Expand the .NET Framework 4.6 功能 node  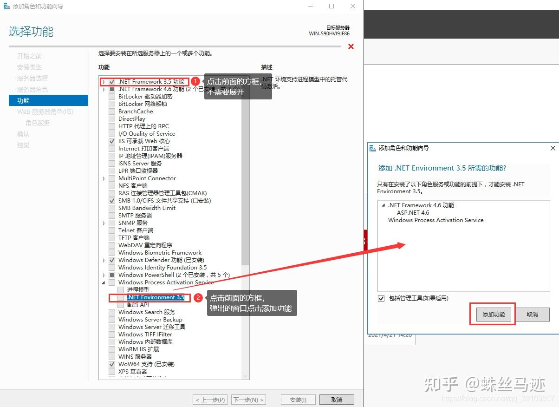coord(104,89)
